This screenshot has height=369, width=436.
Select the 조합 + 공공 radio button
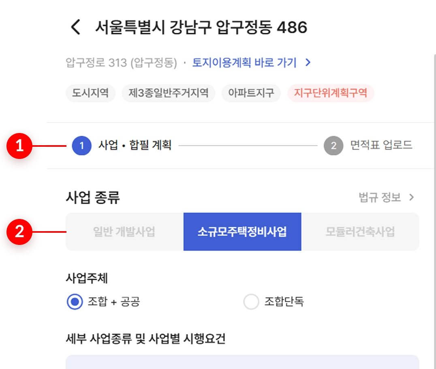tap(75, 302)
